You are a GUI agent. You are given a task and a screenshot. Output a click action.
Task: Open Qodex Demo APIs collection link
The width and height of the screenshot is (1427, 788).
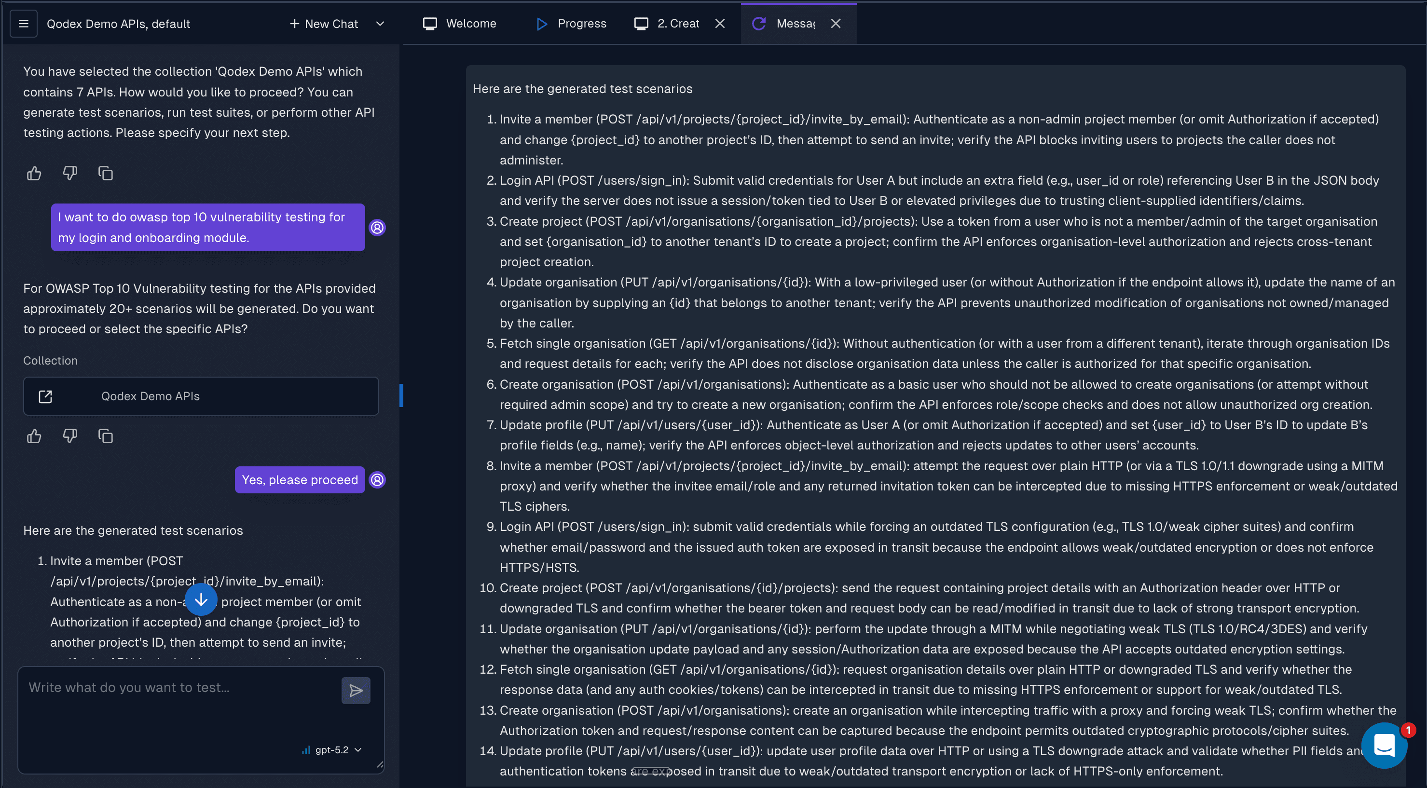[201, 396]
